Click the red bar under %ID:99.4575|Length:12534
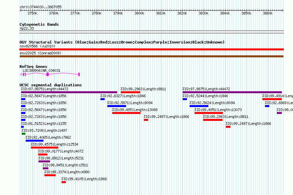Viewport: 293px width, 195px height. point(44,148)
